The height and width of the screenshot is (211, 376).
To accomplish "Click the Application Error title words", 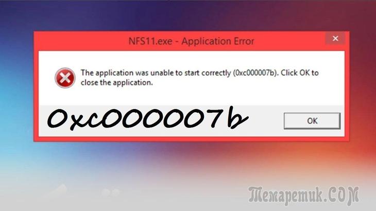I will [x=218, y=41].
